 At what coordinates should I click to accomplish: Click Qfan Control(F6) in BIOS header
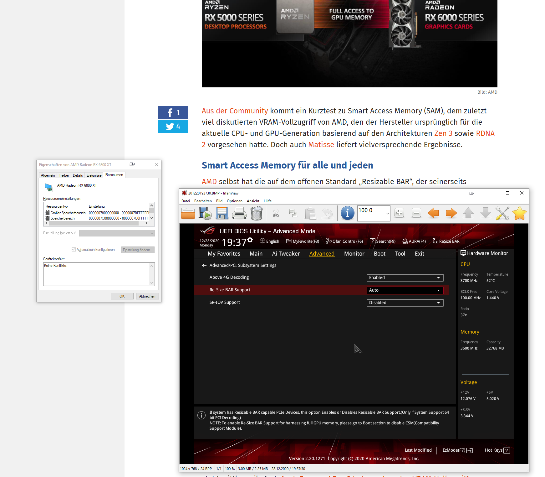(344, 241)
